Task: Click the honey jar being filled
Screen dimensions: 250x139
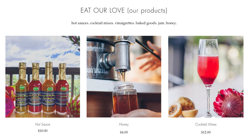Action: point(125,99)
